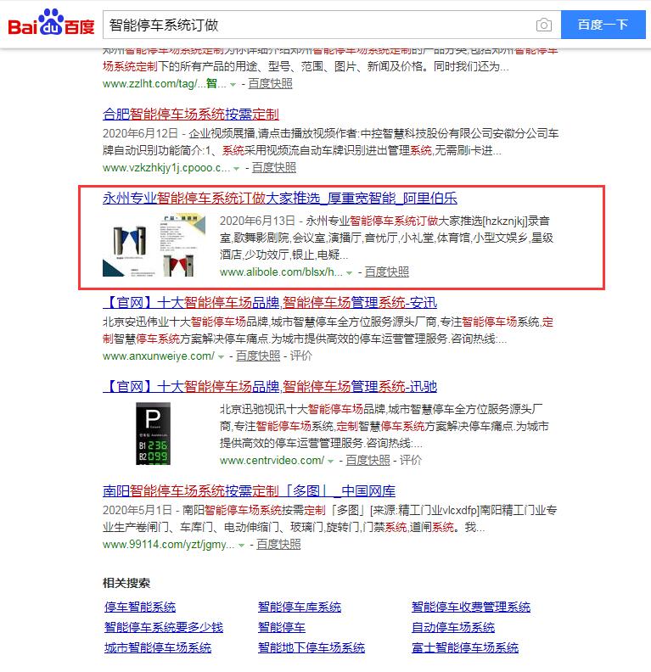Expand dropdown arrow beside www.anxunweiye.com URL
Viewport: 651px width, 672px height.
pyautogui.click(x=221, y=356)
